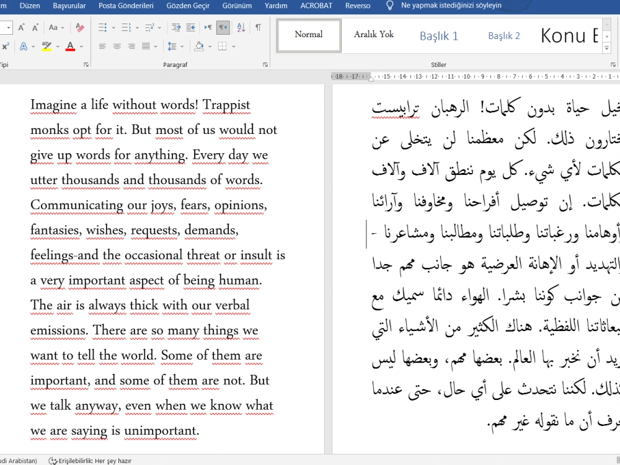Switch to the Gözden Geçir tab
Viewport: 620px width, 465px height.
coord(188,6)
